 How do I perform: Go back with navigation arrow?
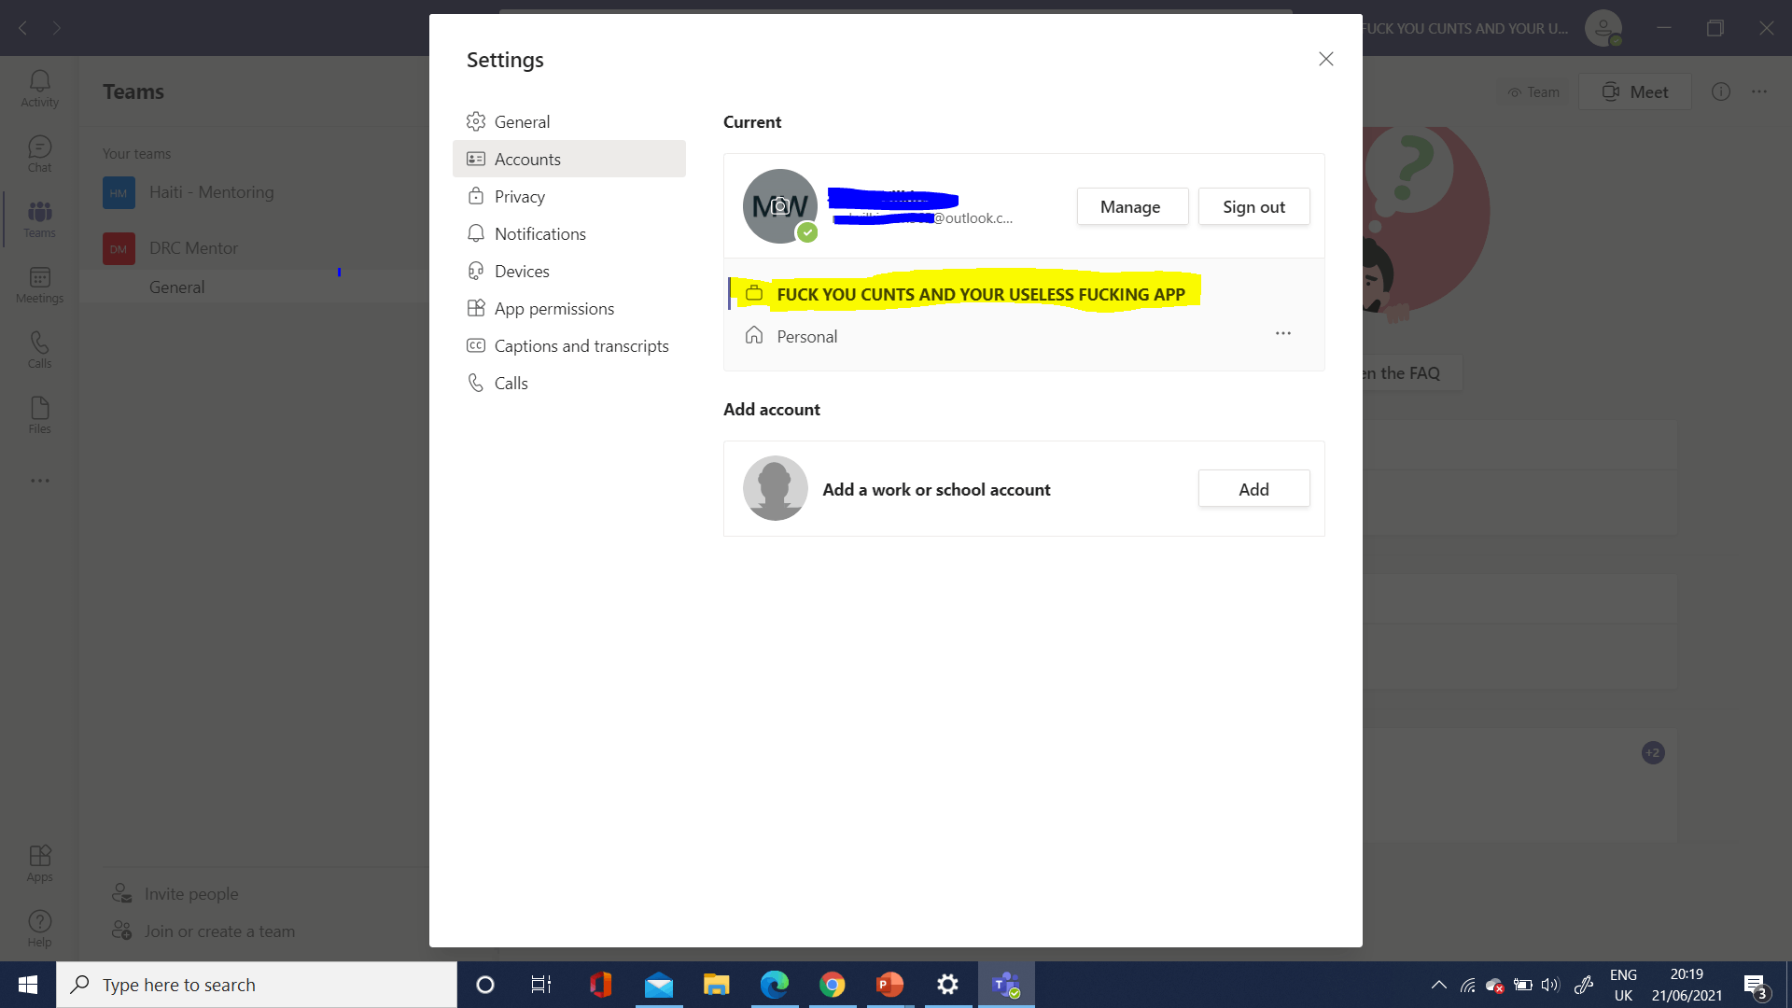click(x=23, y=28)
